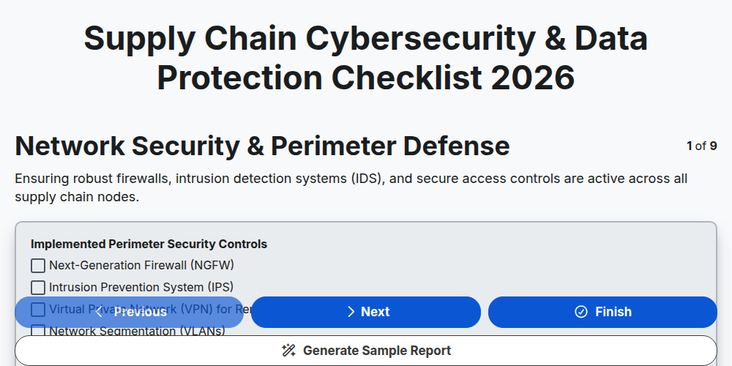Viewport: 732px width, 366px height.
Task: Click the left chevron icon beside Previous
Action: [99, 312]
